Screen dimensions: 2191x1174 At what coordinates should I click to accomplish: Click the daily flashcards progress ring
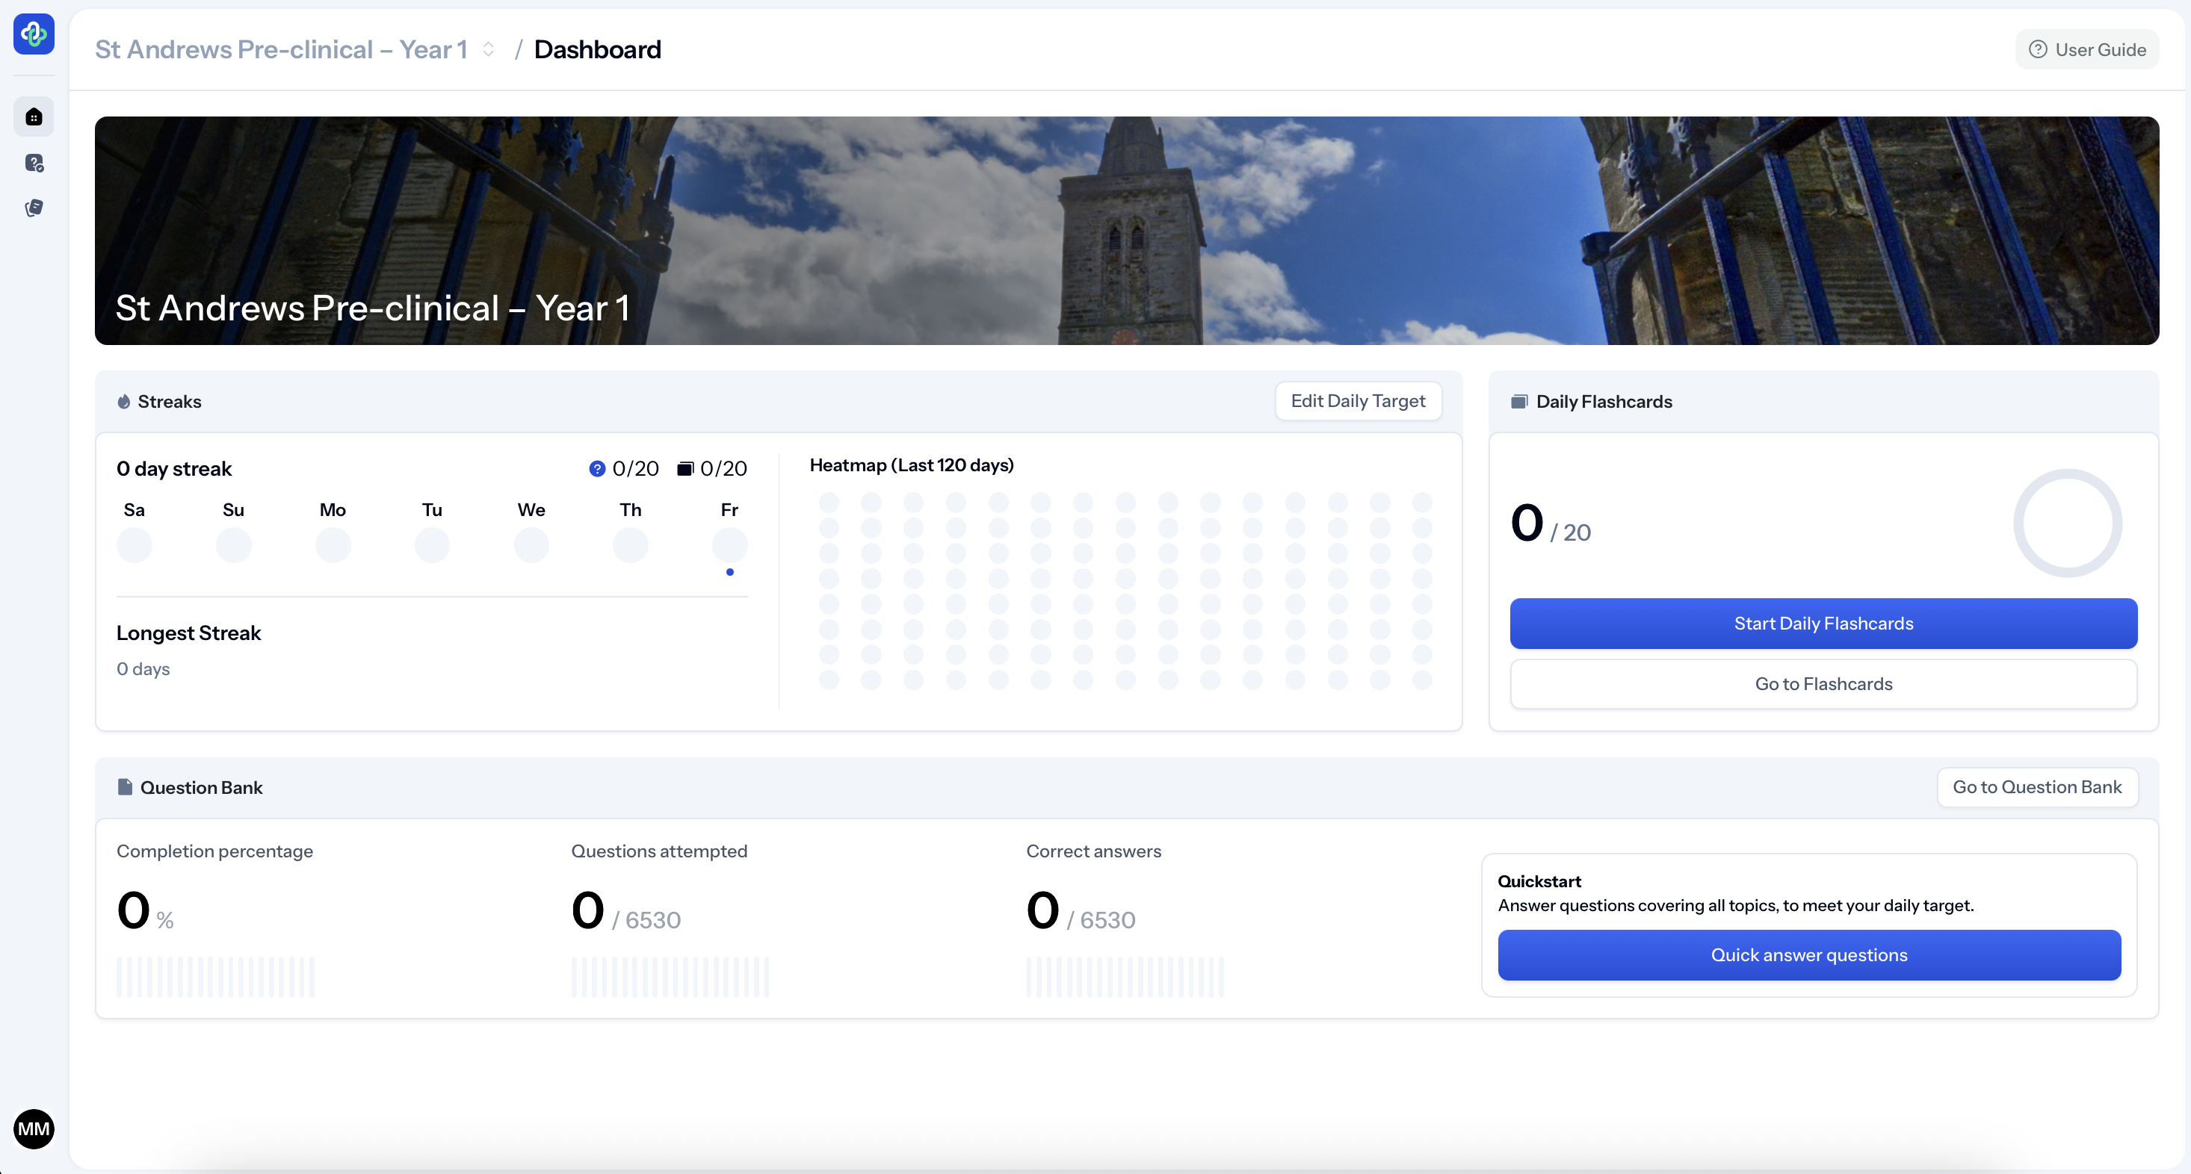pos(2067,523)
